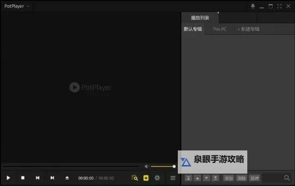This screenshot has height=187, width=295.
Task: Move the playlist item up one
Action: click(197, 178)
